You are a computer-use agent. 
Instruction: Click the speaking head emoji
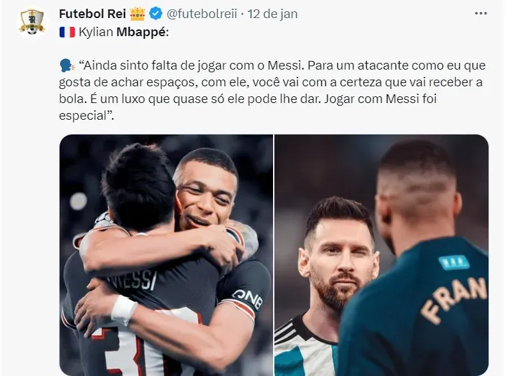pyautogui.click(x=67, y=66)
